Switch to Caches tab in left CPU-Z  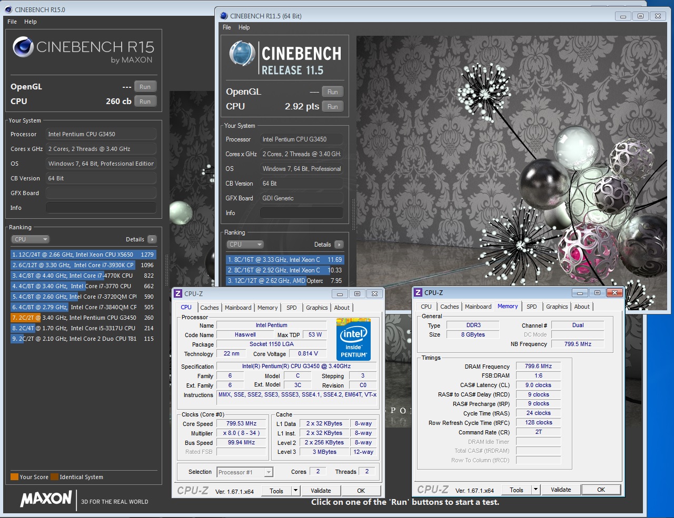209,308
